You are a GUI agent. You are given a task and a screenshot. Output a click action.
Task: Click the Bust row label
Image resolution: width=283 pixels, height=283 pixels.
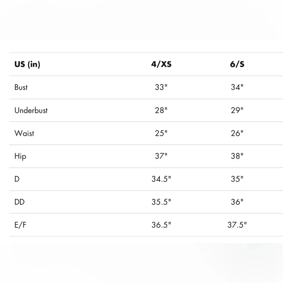[21, 87]
